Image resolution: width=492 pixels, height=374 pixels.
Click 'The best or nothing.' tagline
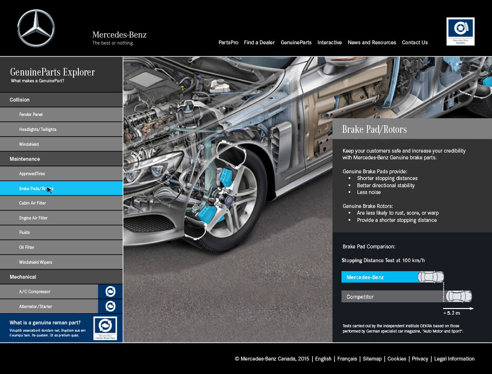[x=113, y=43]
